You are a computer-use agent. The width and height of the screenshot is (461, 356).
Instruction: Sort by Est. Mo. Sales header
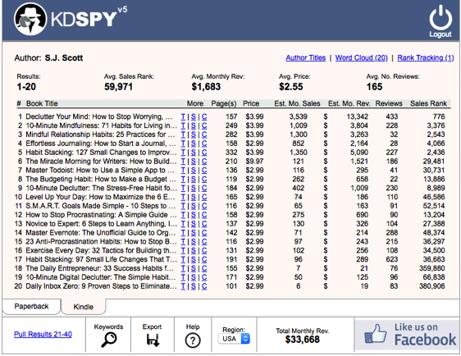click(297, 103)
